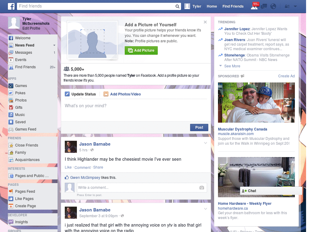
Task: Open the messages chat bubble icon in top bar
Action: point(264,7)
